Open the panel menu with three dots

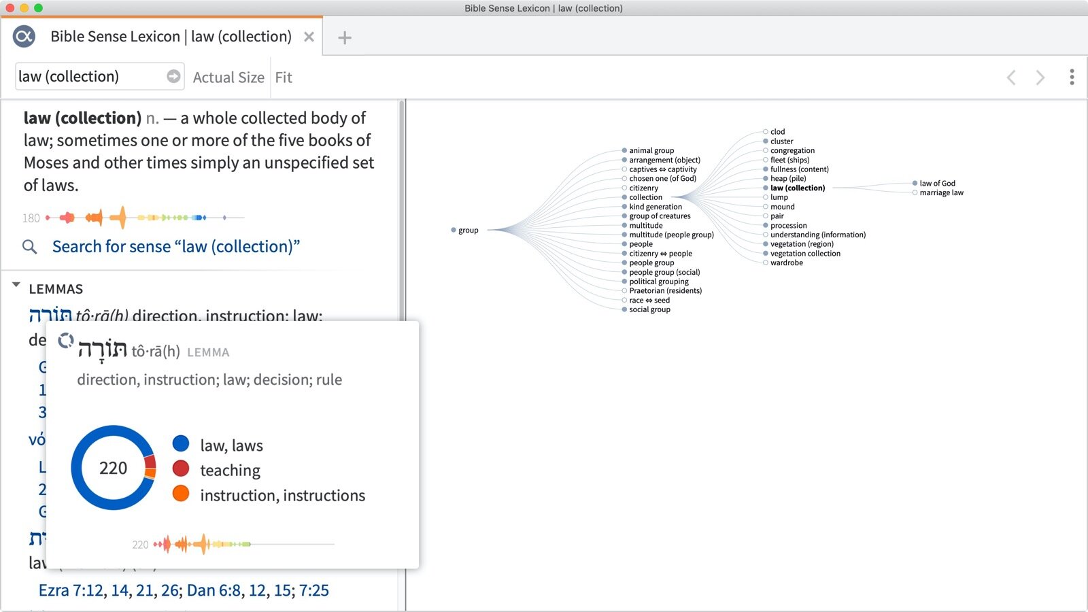[x=1072, y=77]
